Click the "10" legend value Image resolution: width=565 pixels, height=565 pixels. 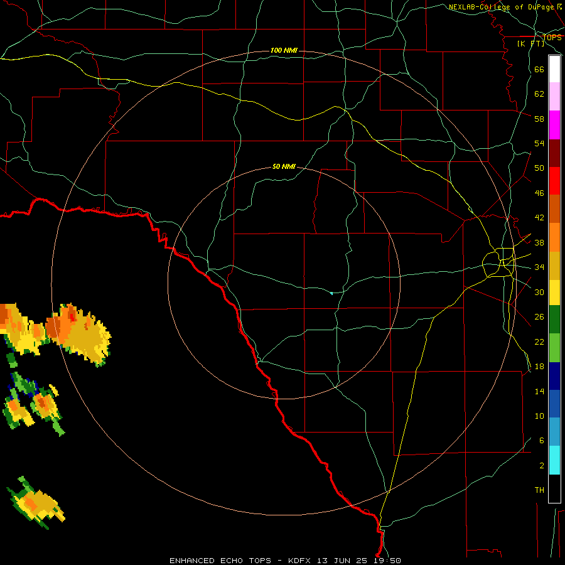click(x=539, y=416)
